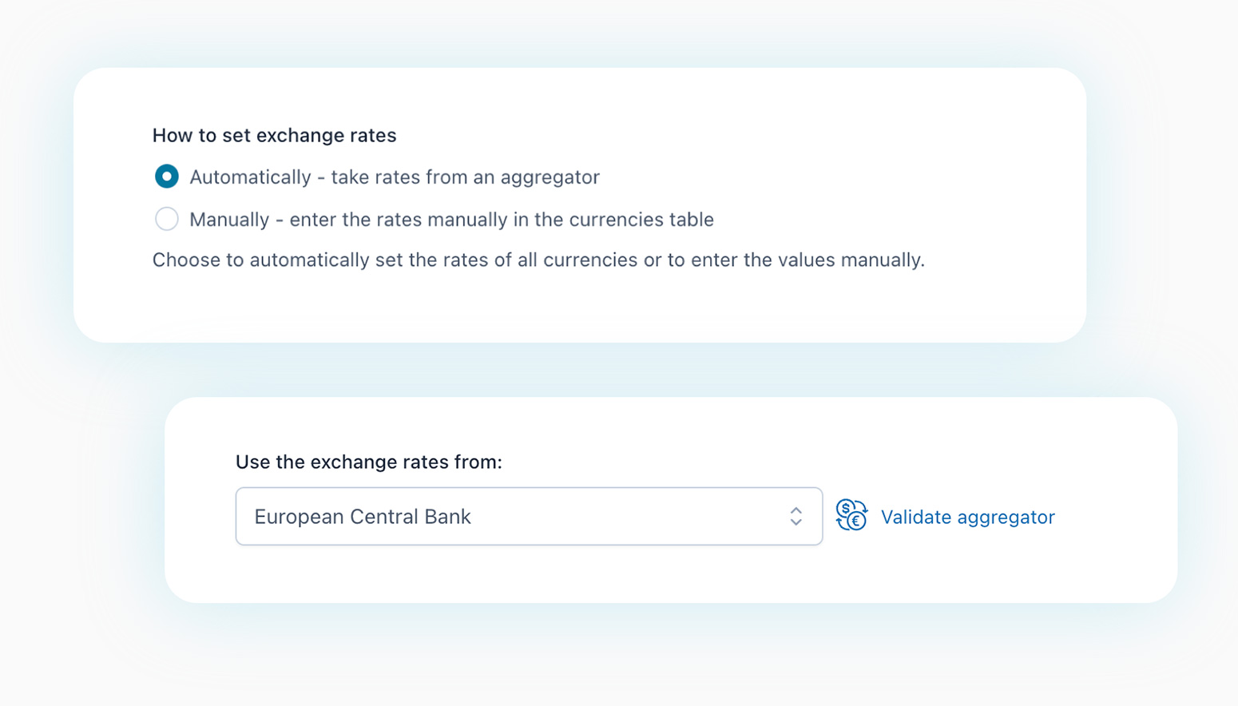Click inside the European Central Bank field
Viewport: 1238px width, 706px height.
point(479,516)
